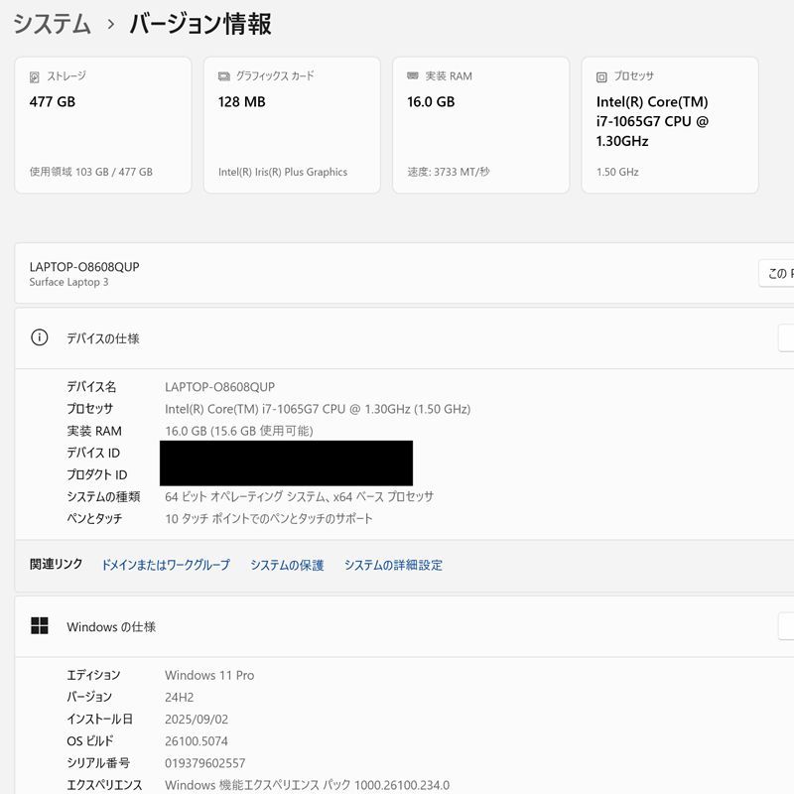Collapse the Windows の仕様 section header
The height and width of the screenshot is (794, 794).
tap(404, 627)
